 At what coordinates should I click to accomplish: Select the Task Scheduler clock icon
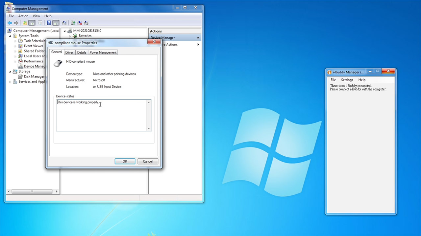pyautogui.click(x=20, y=41)
